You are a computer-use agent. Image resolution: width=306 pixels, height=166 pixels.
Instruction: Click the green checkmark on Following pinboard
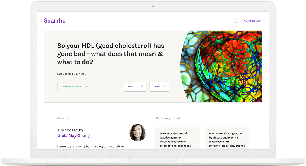click(87, 86)
